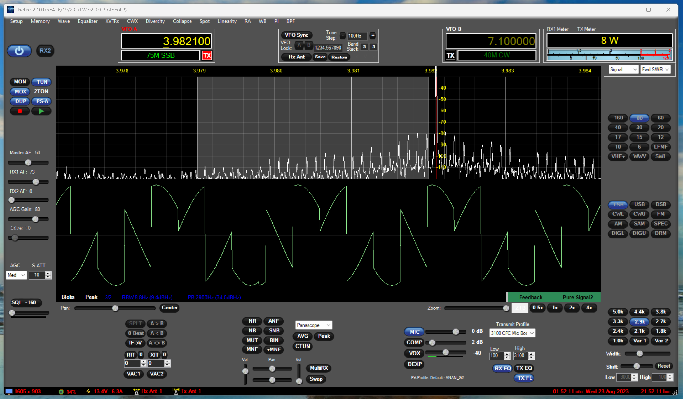The width and height of the screenshot is (683, 399).
Task: Select the WWV band button
Action: (639, 156)
